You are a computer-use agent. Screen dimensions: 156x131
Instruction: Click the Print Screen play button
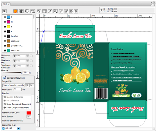(x=29, y=117)
